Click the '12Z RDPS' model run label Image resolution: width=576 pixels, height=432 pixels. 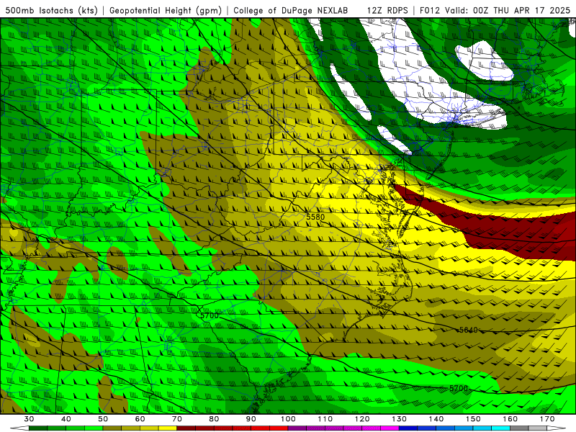click(x=387, y=10)
